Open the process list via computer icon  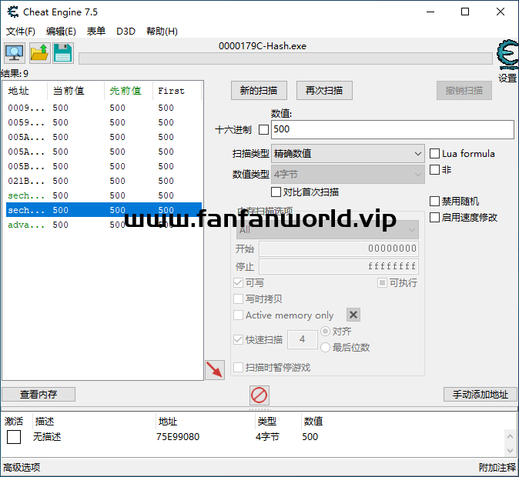pyautogui.click(x=14, y=53)
